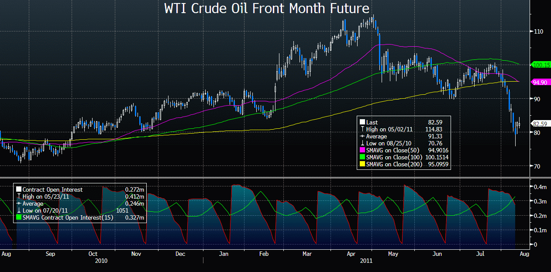This screenshot has width=551, height=272.
Task: Click the white Contract Open Interest square
Action: pyautogui.click(x=18, y=189)
